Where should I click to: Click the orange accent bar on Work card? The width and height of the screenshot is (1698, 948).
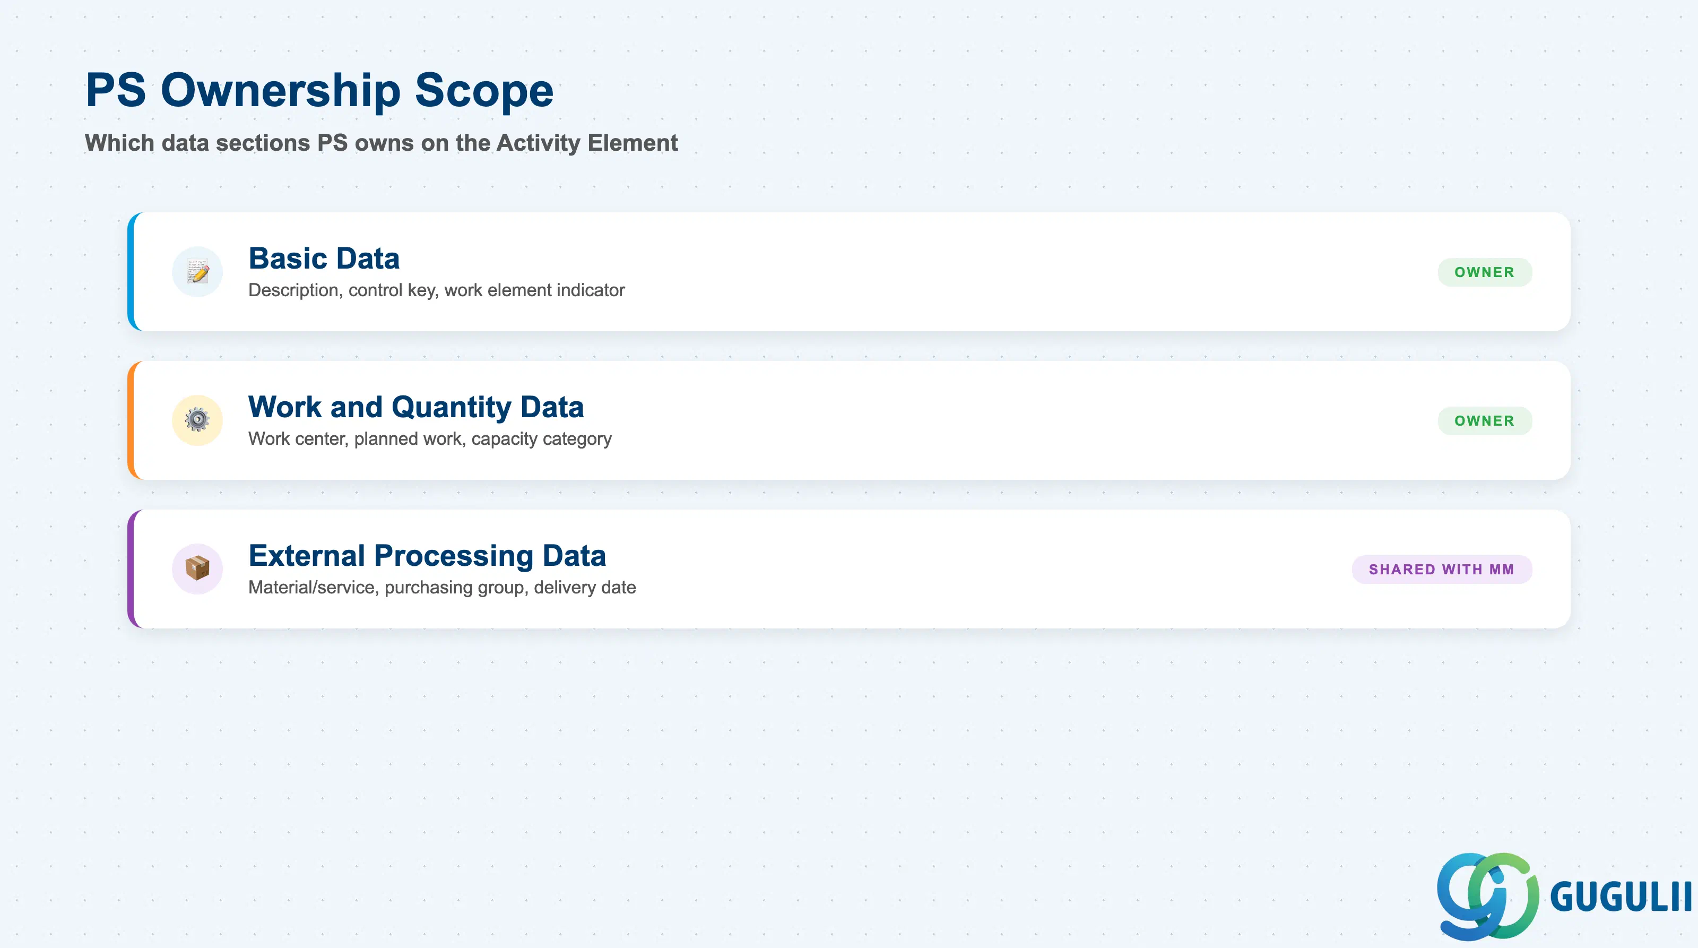131,420
